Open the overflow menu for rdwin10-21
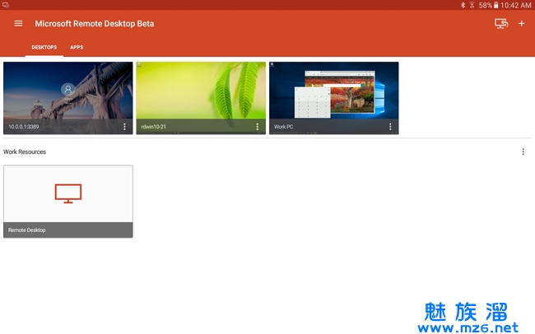Image resolution: width=535 pixels, height=334 pixels. coord(258,127)
